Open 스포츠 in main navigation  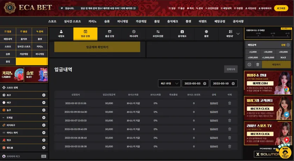(52, 21)
